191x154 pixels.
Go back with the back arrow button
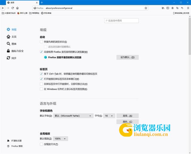coord(3,8)
